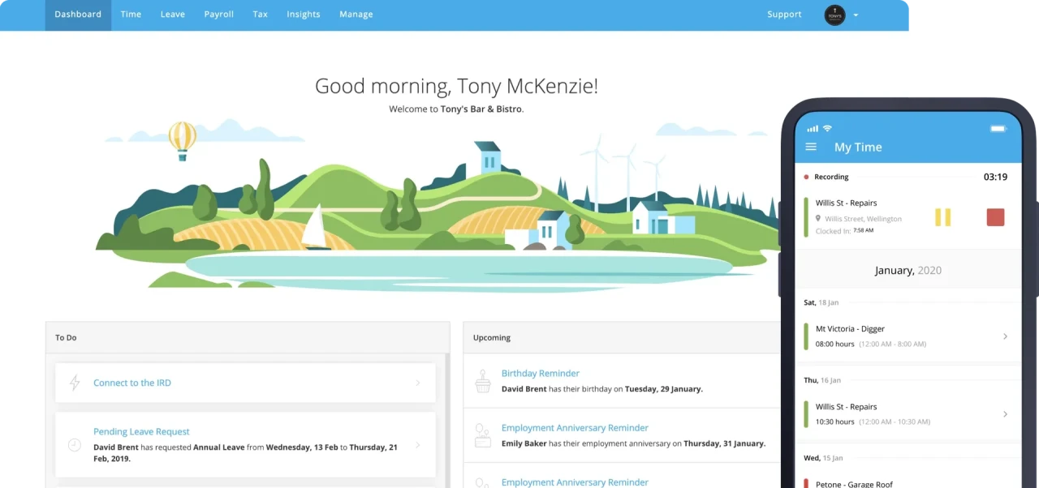Expand the account dropdown arrow
The height and width of the screenshot is (488, 1039).
pyautogui.click(x=856, y=15)
